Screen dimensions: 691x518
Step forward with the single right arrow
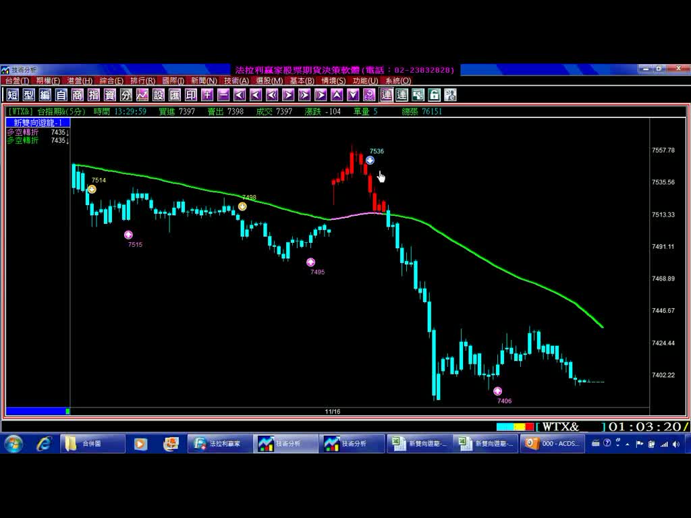[288, 94]
